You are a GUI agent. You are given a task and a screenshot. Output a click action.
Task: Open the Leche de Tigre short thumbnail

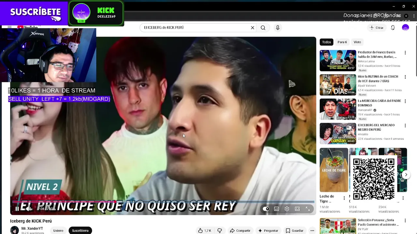(x=334, y=170)
